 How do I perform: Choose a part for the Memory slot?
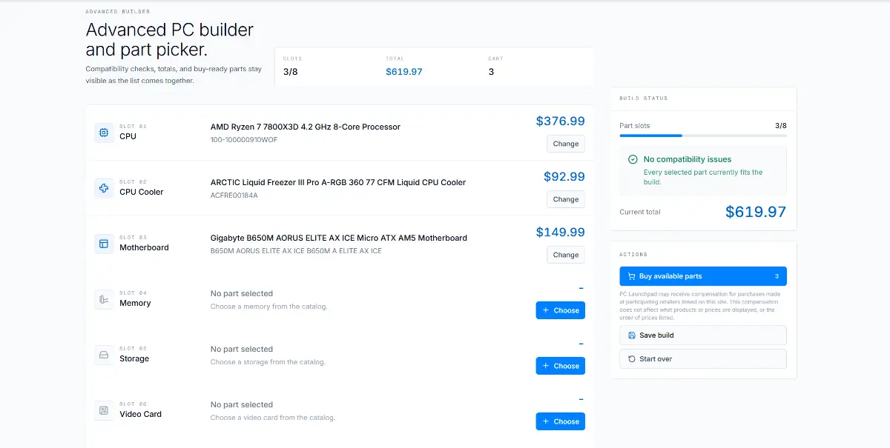(x=561, y=310)
